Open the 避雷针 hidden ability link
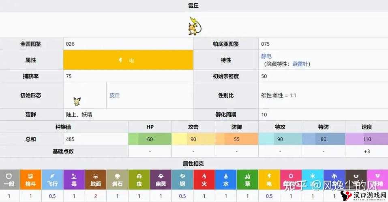Screen dimensions: 388x202 (x=300, y=64)
